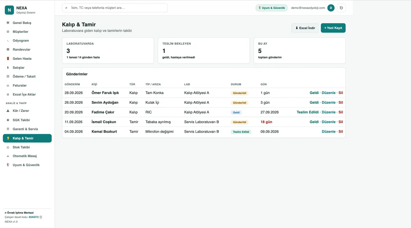411x228 pixels.
Task: Click the Faturalar sidebar icon
Action: (8, 85)
